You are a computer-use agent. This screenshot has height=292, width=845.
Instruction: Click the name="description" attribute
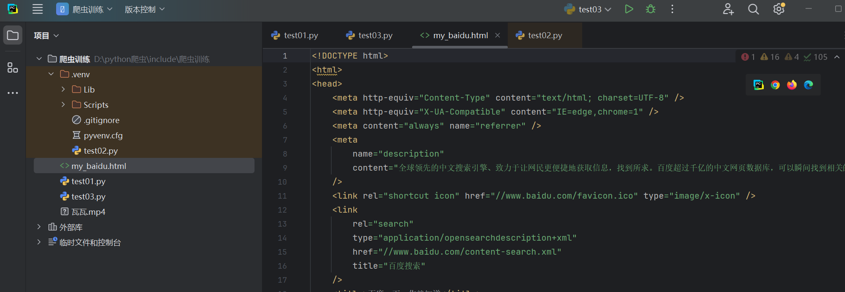[398, 154]
